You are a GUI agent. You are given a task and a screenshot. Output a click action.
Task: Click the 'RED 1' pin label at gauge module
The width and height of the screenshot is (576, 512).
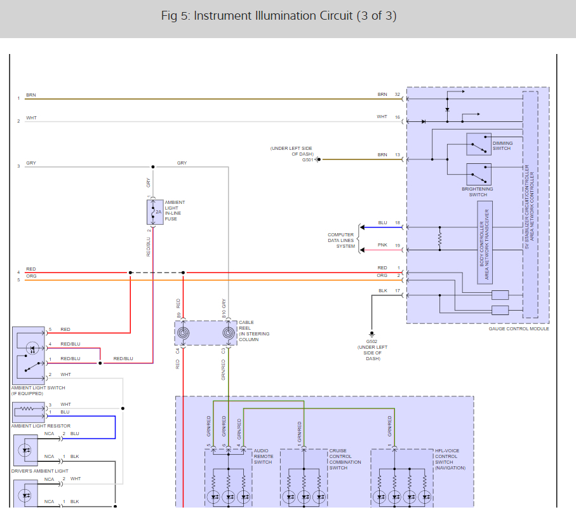[389, 268]
